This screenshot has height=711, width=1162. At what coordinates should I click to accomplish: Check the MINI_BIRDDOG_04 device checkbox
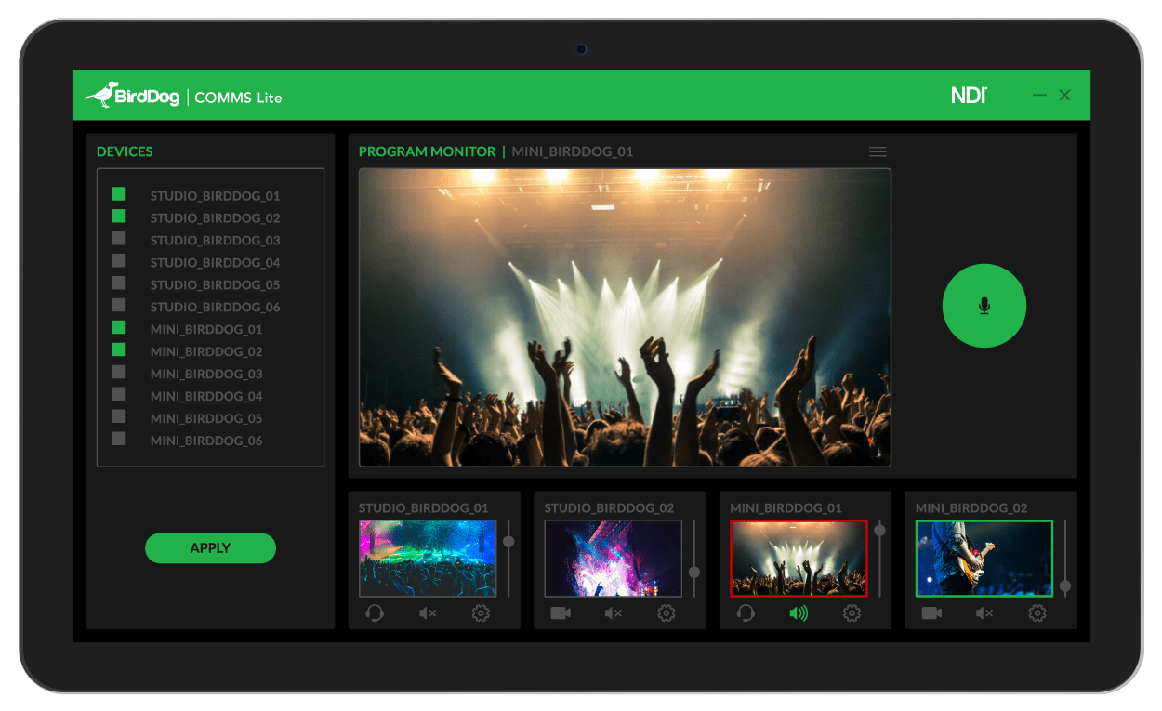119,395
